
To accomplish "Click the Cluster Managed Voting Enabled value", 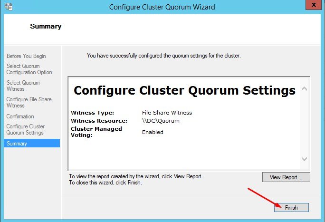I will (x=153, y=132).
